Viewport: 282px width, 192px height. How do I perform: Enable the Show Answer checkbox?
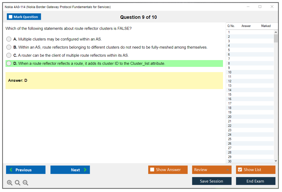click(x=152, y=170)
